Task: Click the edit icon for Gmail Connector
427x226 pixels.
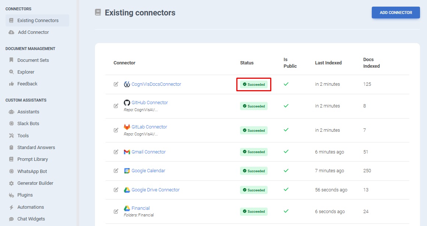Action: pyautogui.click(x=116, y=152)
